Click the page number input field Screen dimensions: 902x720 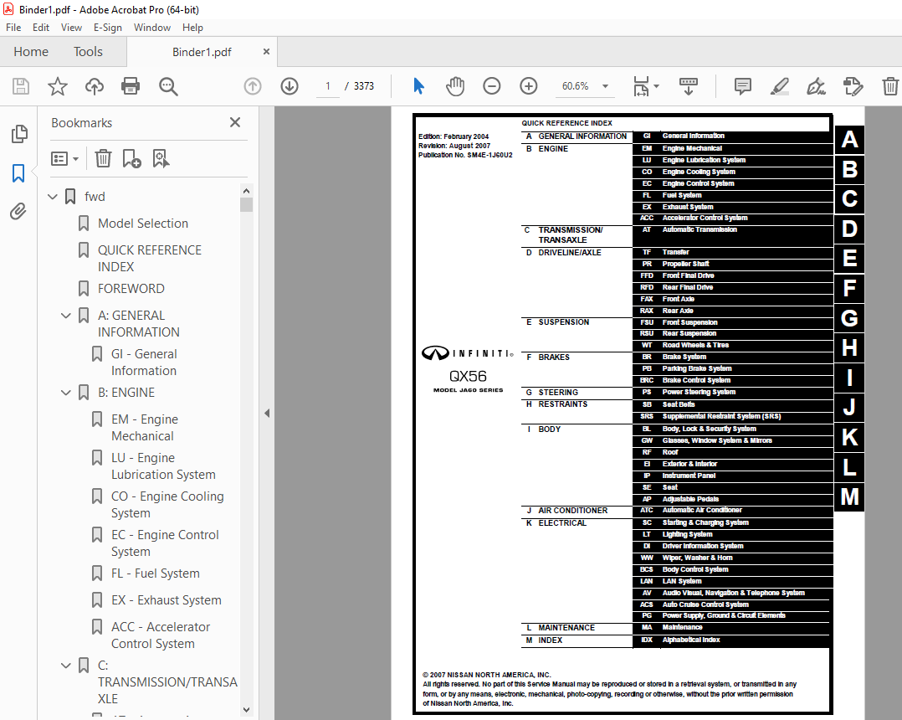tap(328, 86)
